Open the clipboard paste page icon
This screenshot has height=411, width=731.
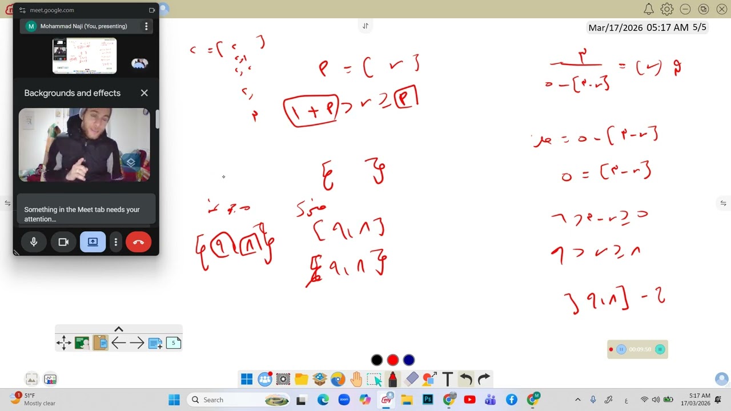(x=101, y=342)
